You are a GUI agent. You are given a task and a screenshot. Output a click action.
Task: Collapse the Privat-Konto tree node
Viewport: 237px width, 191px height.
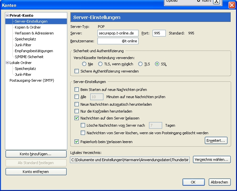[x=8, y=15]
